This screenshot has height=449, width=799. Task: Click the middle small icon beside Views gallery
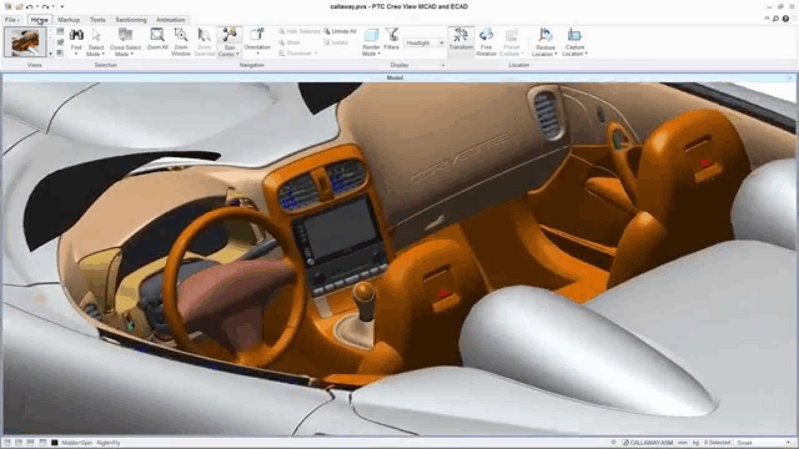[60, 42]
